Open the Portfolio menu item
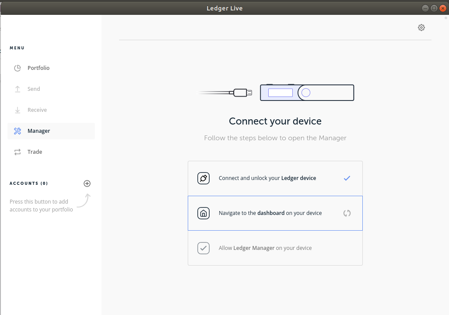This screenshot has width=449, height=315. click(x=51, y=68)
